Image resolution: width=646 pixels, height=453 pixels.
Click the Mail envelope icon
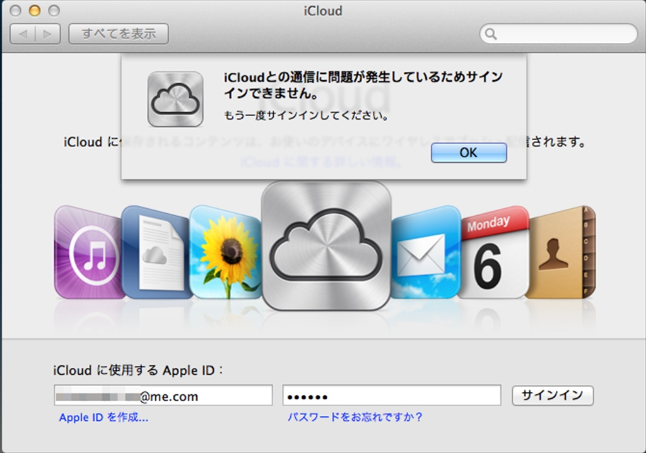[425, 252]
